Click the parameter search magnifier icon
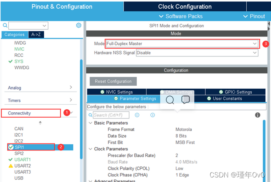 90,115
